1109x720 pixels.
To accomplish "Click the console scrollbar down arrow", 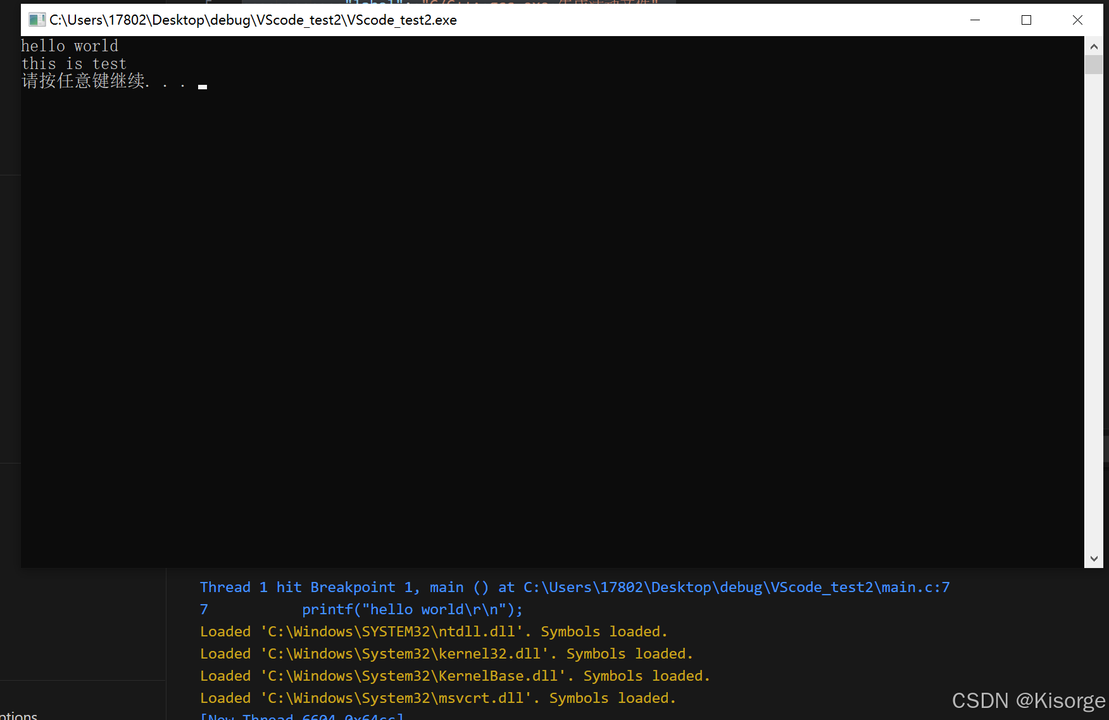I will click(x=1094, y=559).
